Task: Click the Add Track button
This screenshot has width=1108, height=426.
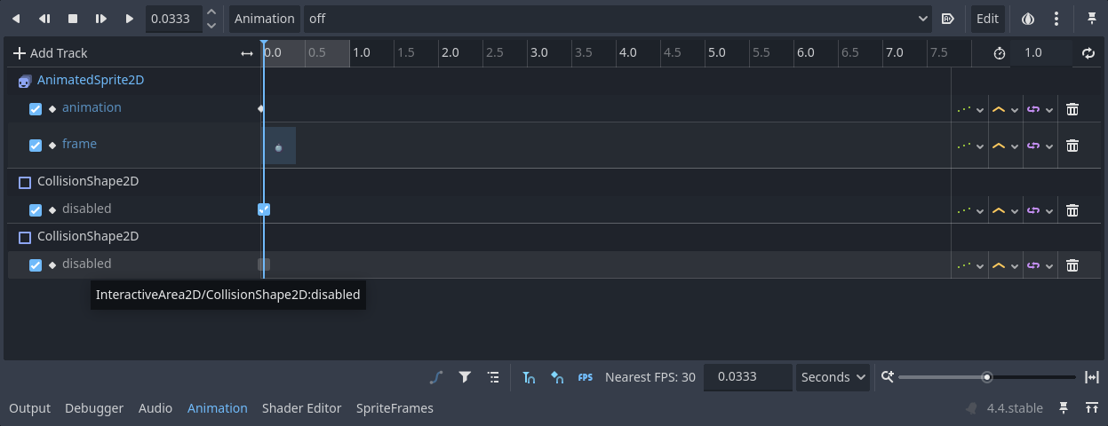Action: point(50,53)
